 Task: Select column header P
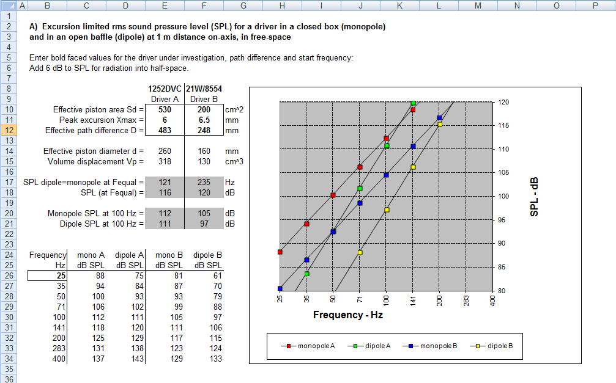(x=595, y=5)
